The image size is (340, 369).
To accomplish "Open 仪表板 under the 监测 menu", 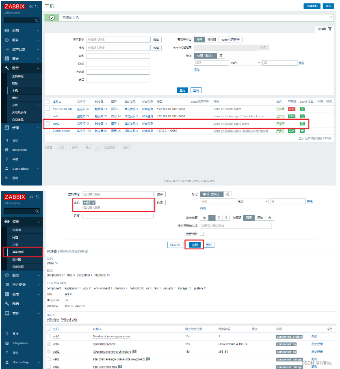I will tap(17, 230).
